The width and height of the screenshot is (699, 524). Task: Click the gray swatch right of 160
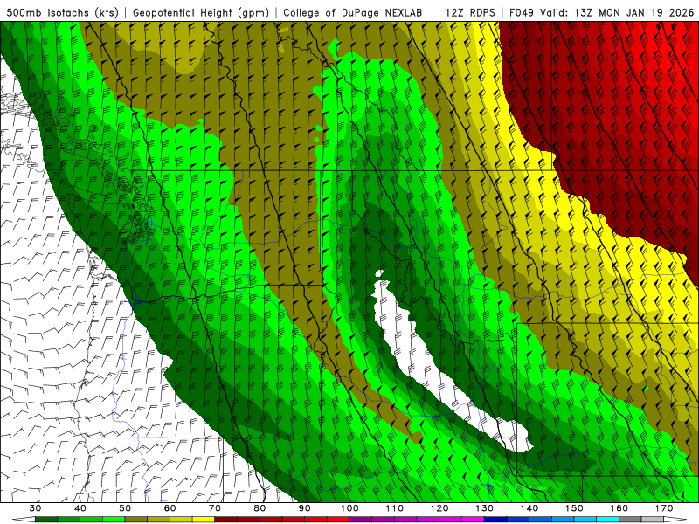(x=631, y=520)
